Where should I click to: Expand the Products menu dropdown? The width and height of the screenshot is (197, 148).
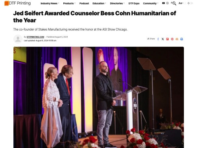tap(69, 3)
